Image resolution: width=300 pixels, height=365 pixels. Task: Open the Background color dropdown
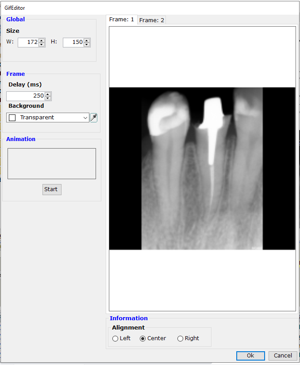(85, 118)
